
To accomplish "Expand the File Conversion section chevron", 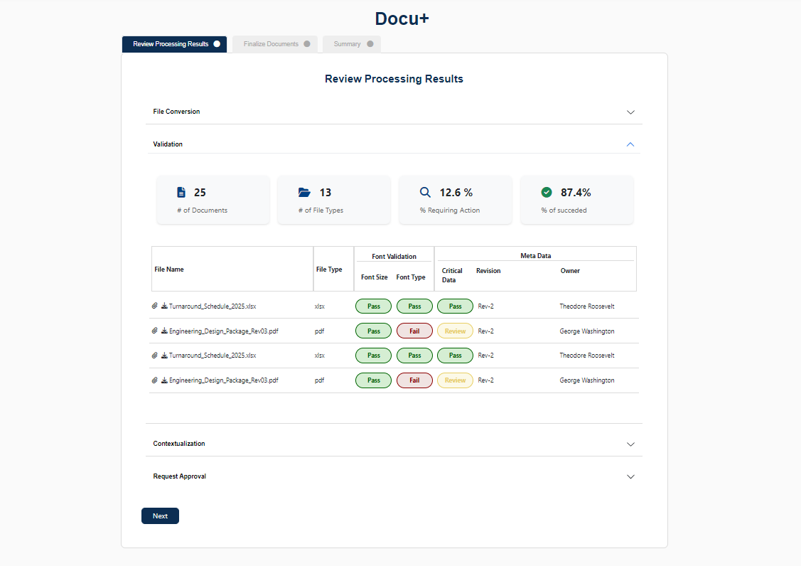I will 630,112.
